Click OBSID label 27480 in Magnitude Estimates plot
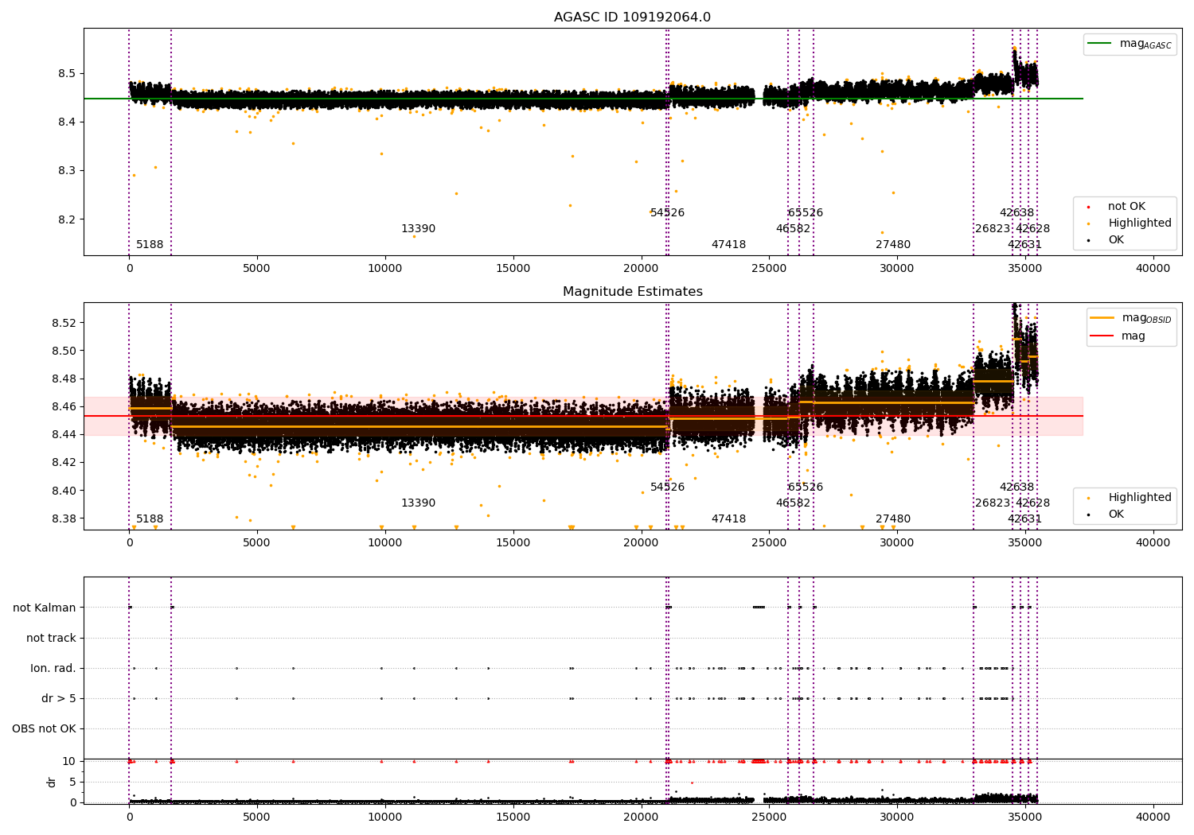Screen dimensions: 1194x835 pyautogui.click(x=893, y=519)
